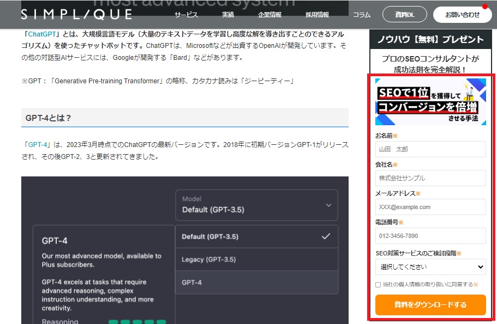Click the 会社名 input field
This screenshot has height=324, width=497.
point(430,178)
